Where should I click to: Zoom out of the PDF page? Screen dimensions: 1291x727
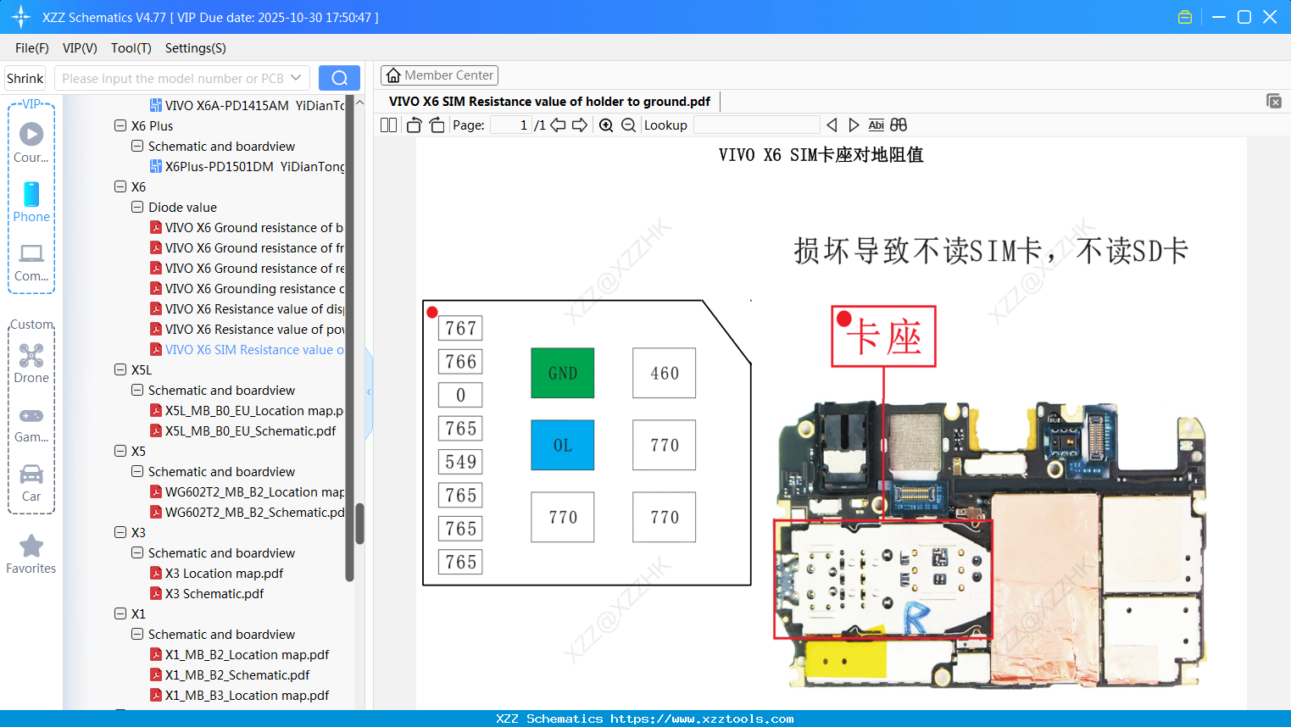pos(628,125)
